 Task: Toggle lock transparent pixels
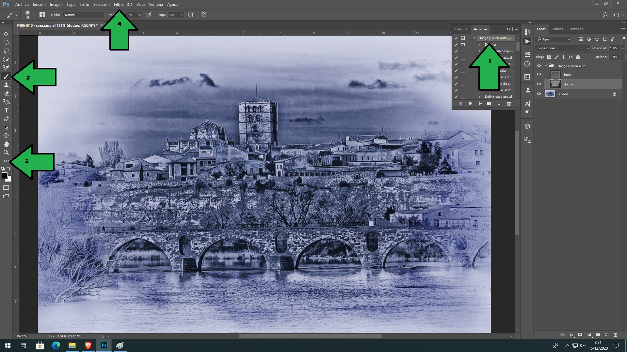pyautogui.click(x=549, y=57)
